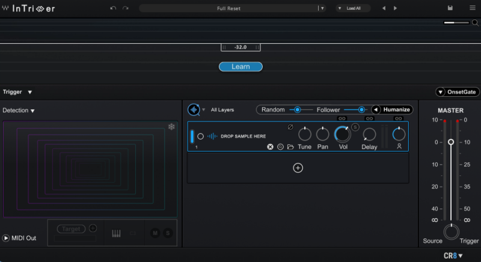
Task: Click the save preset disk icon
Action: coord(450,8)
